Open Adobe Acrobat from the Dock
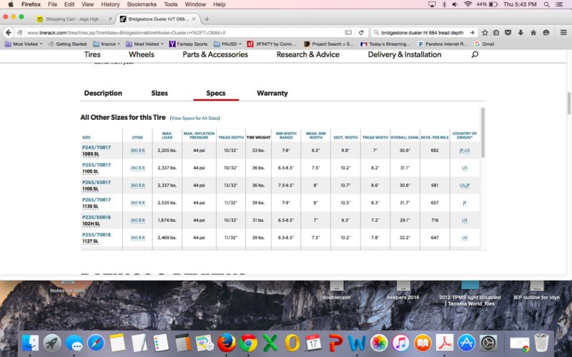This screenshot has width=572, height=357. (444, 343)
